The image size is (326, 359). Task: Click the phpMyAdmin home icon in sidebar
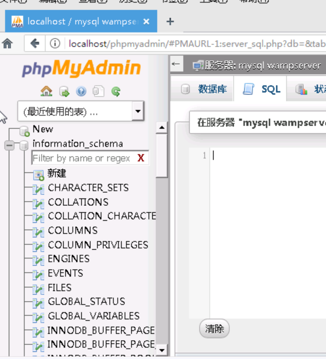coord(46,91)
